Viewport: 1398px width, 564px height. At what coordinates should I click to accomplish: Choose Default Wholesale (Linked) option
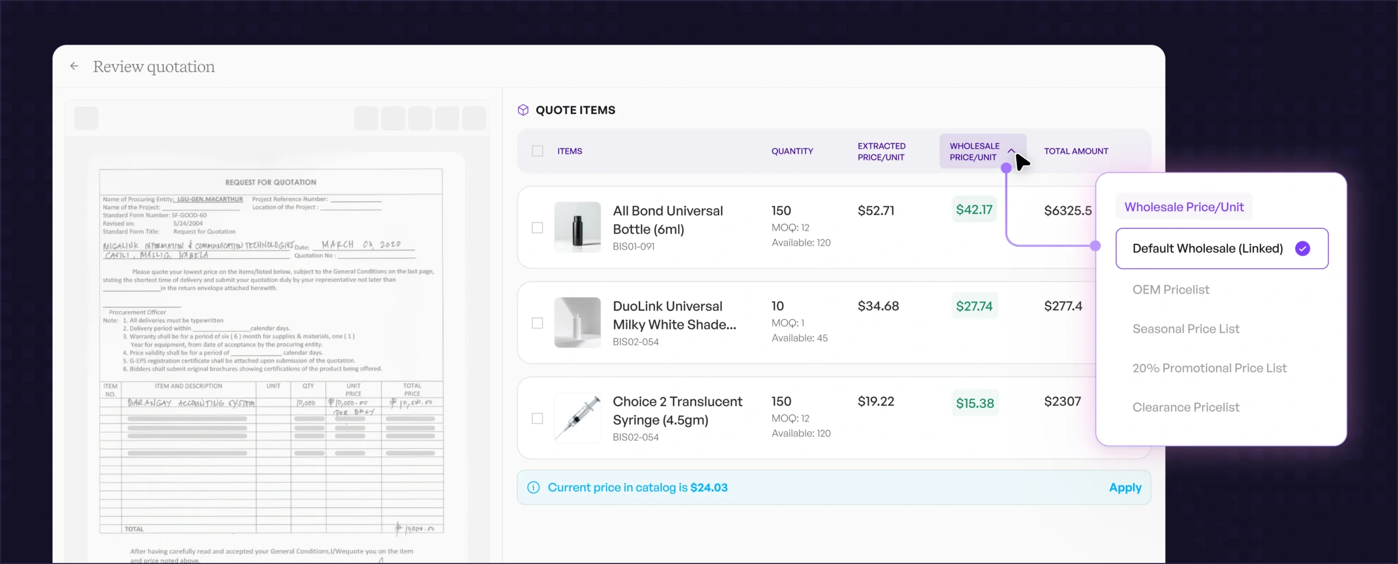coord(1207,248)
